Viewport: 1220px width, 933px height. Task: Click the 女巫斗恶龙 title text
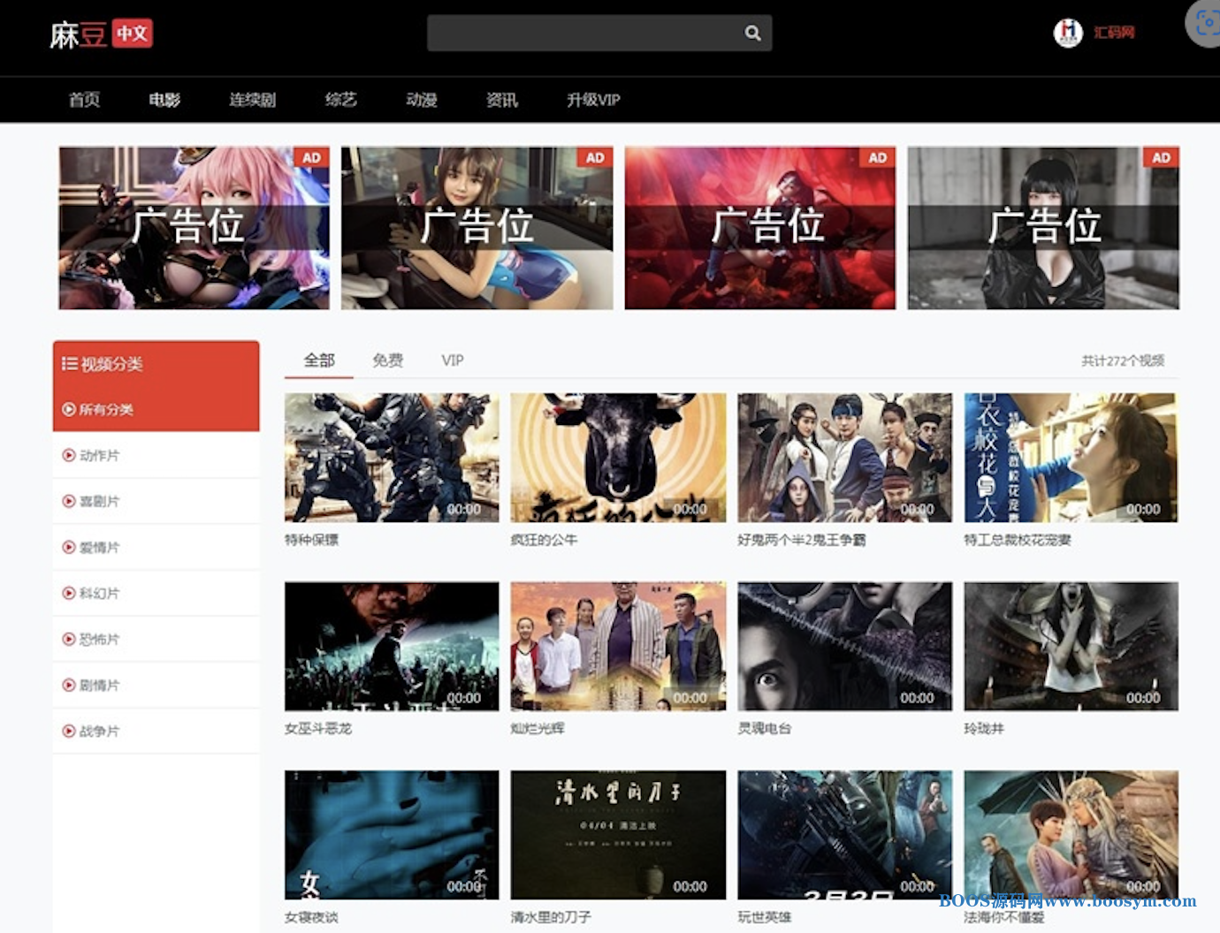(x=318, y=728)
